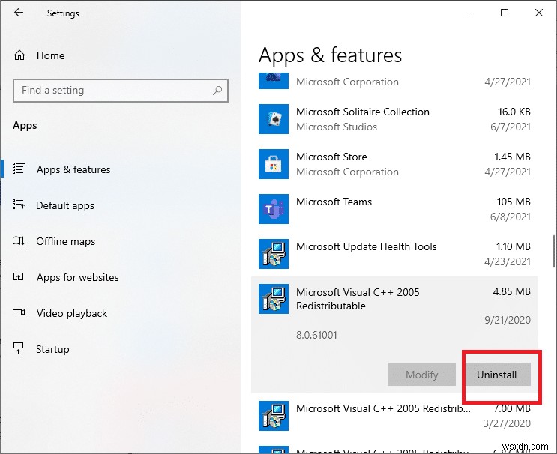Open the Default apps section
The height and width of the screenshot is (454, 557).
[65, 205]
